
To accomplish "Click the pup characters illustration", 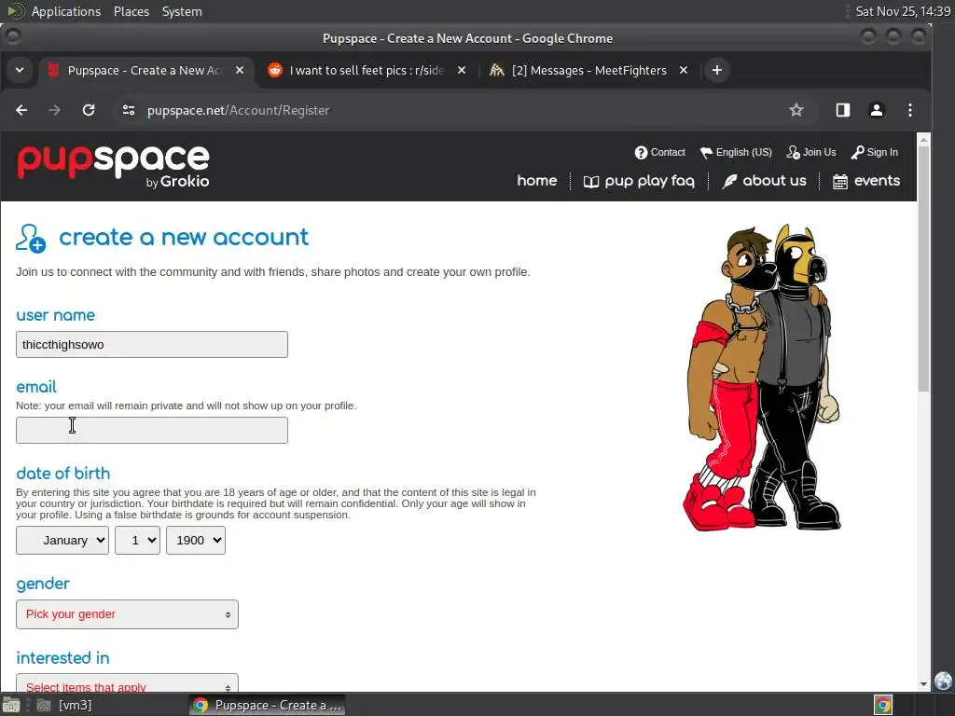I will click(763, 378).
